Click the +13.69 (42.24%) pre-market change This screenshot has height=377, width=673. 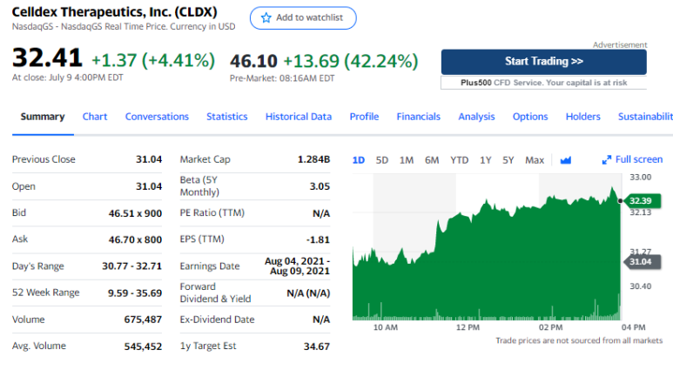[x=351, y=61]
